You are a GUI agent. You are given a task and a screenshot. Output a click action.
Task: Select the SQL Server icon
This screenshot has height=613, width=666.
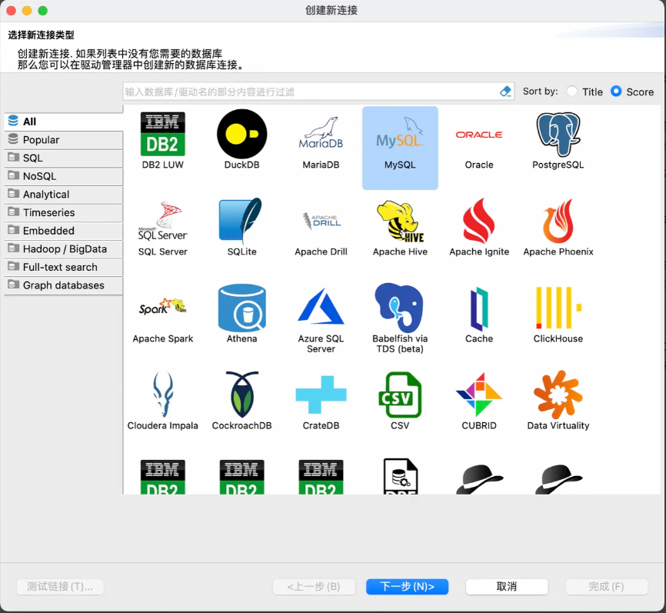pos(163,221)
